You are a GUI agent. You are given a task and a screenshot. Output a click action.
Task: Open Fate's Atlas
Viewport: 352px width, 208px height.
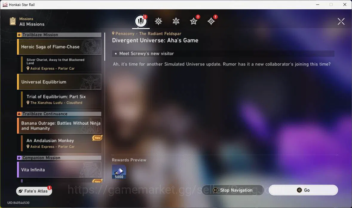[x=34, y=191]
